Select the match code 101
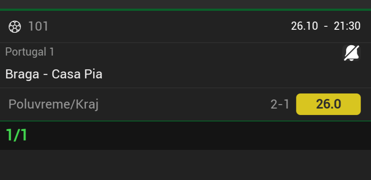371x180 pixels. pos(38,27)
